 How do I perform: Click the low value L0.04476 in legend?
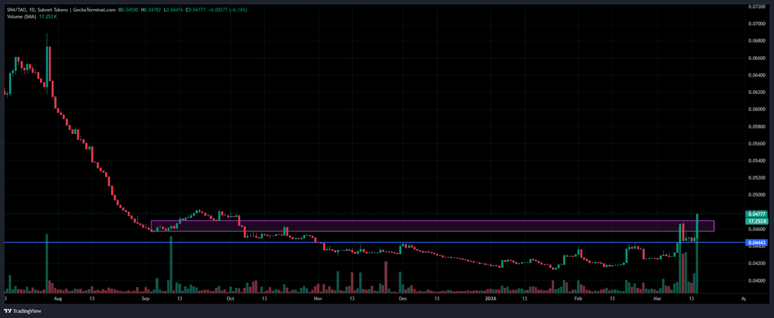click(x=174, y=10)
